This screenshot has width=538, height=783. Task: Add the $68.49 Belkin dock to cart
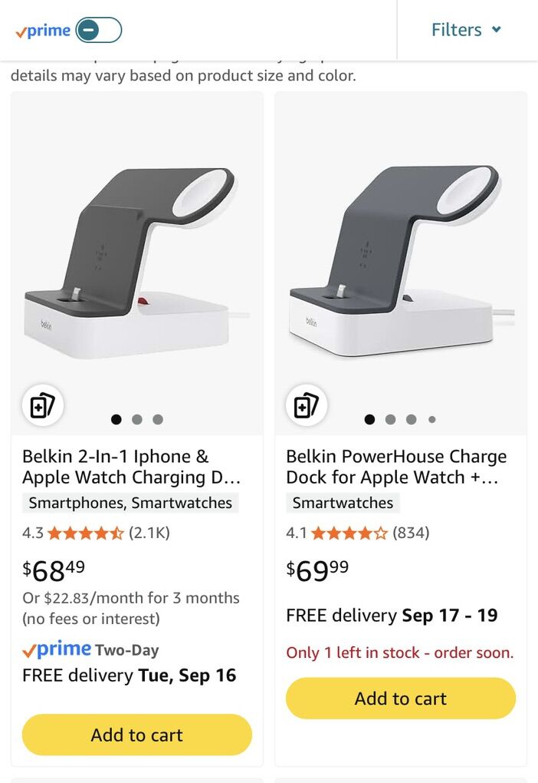click(136, 735)
